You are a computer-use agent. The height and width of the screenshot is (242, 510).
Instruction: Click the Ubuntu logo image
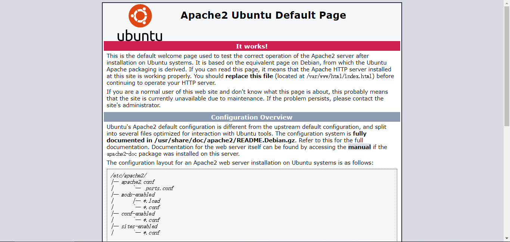[x=140, y=22]
